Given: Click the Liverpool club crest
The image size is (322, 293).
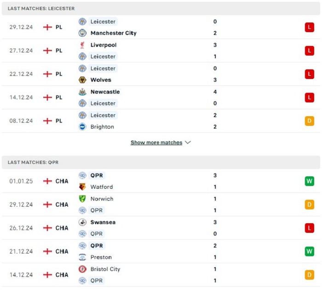Looking at the screenshot, I should pyautogui.click(x=82, y=45).
